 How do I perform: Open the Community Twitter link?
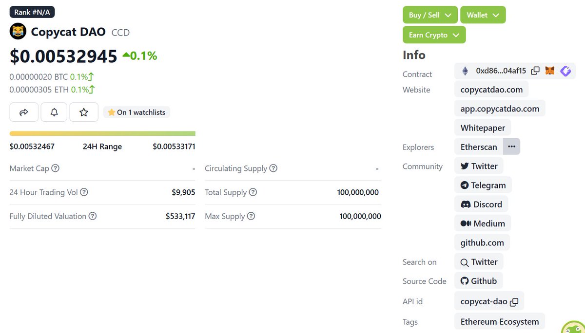click(479, 166)
